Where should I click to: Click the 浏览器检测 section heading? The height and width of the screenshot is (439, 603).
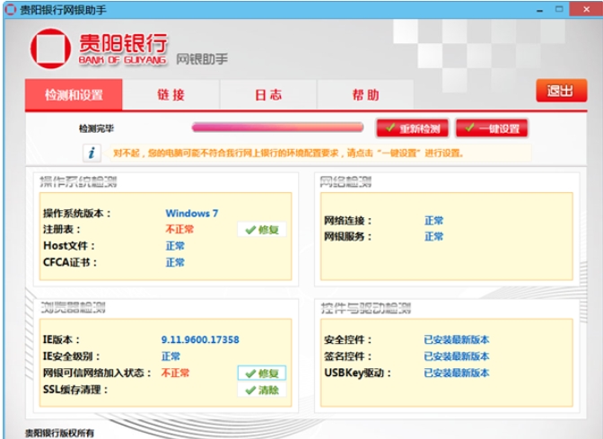[73, 307]
